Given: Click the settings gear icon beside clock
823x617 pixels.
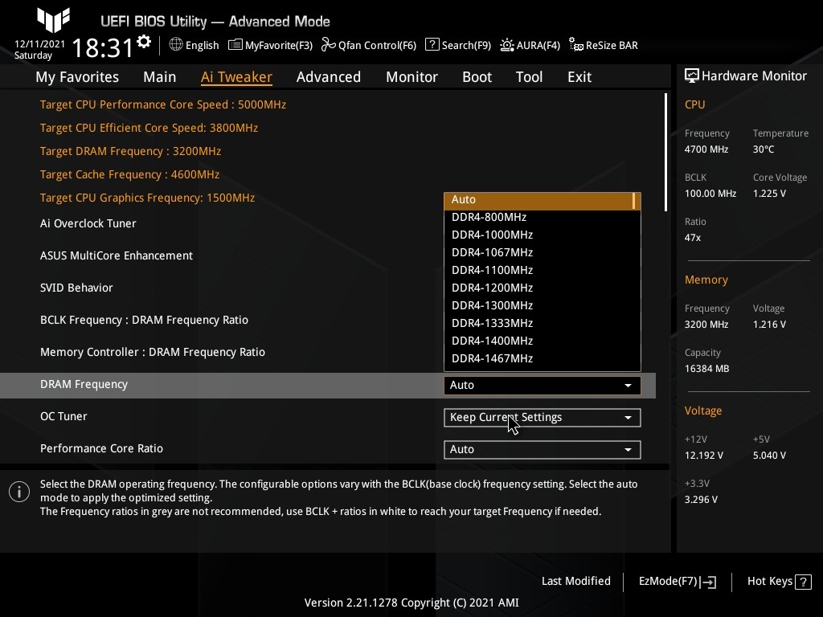Looking at the screenshot, I should click(x=144, y=42).
